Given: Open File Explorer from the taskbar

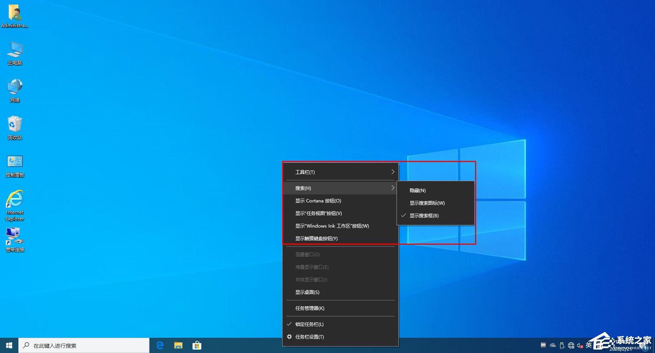Looking at the screenshot, I should pyautogui.click(x=178, y=345).
